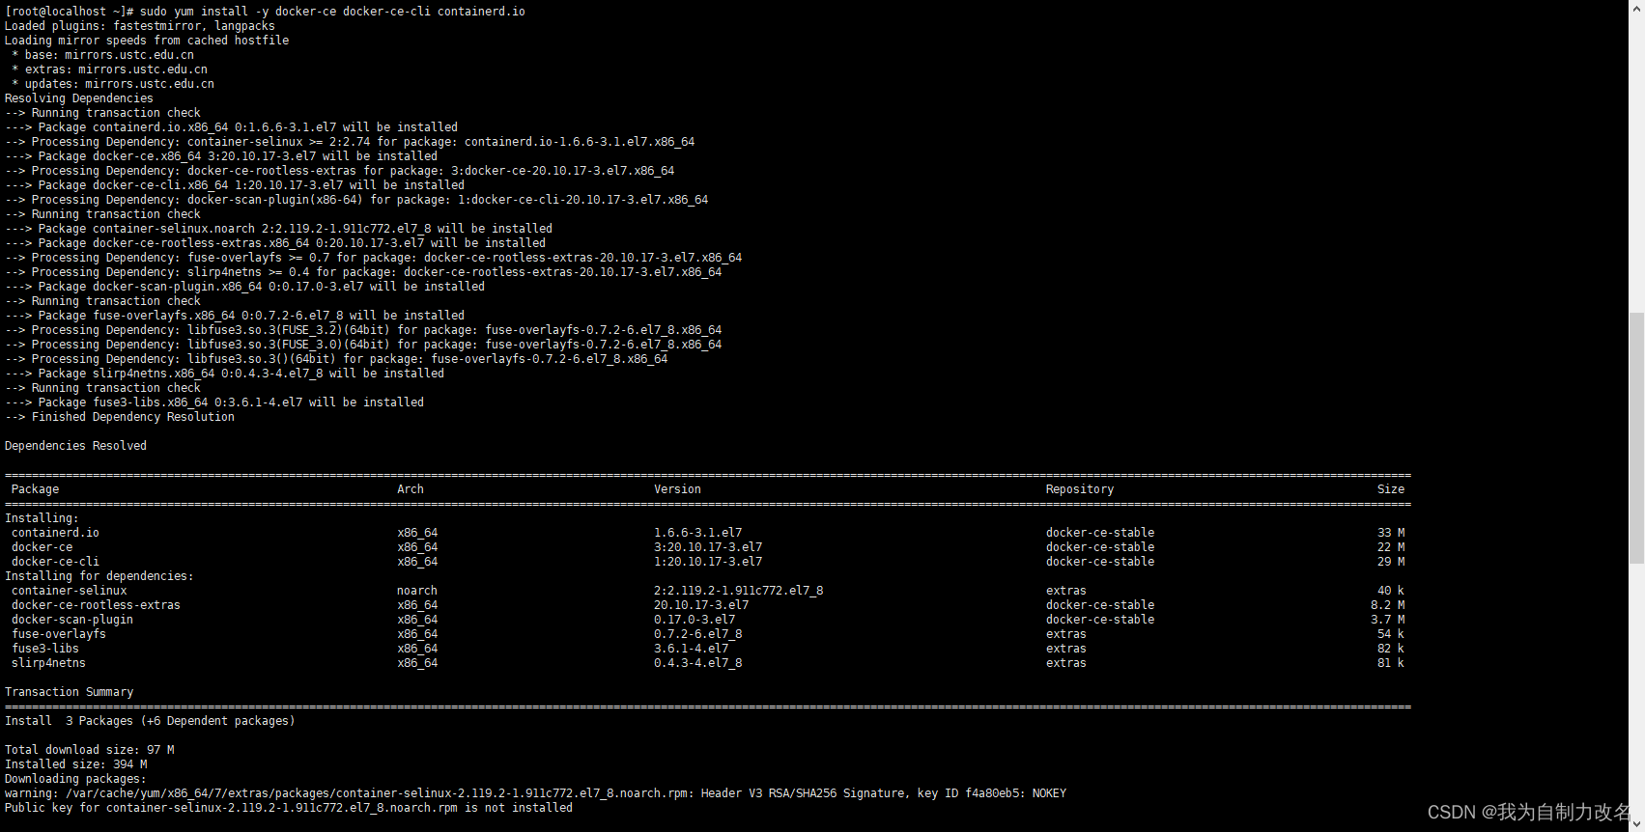The height and width of the screenshot is (832, 1645).
Task: Click 'Public key for container-selinux' line
Action: click(x=288, y=808)
